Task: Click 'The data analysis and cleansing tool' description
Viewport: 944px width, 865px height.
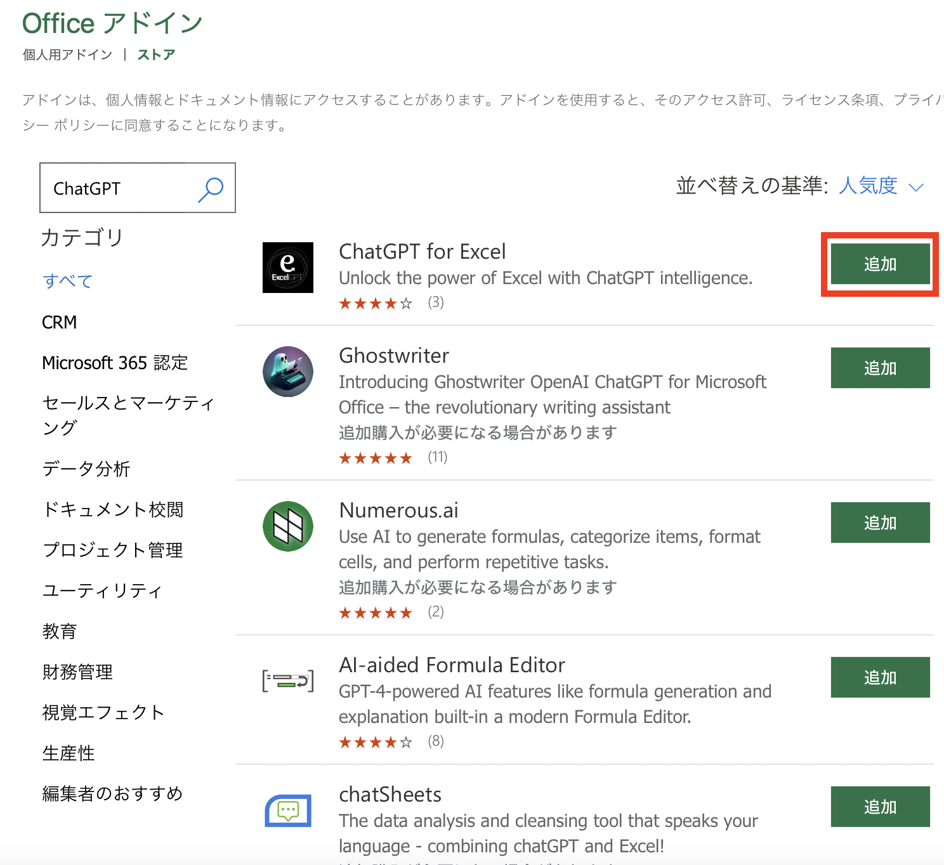Action: coord(548,833)
